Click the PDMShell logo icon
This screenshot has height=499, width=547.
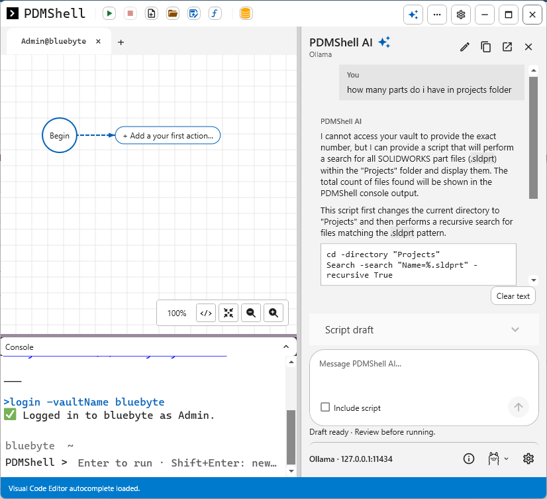click(13, 14)
